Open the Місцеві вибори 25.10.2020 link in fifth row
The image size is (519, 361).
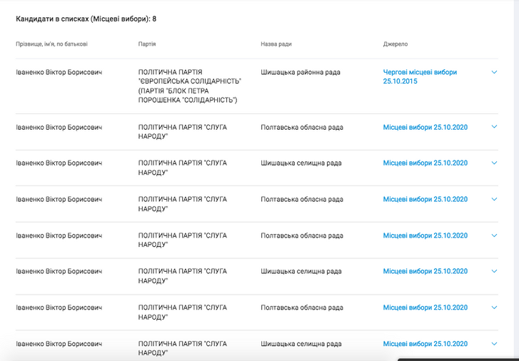point(425,235)
